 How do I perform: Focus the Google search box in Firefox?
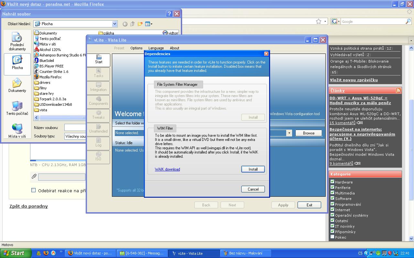pos(373,21)
